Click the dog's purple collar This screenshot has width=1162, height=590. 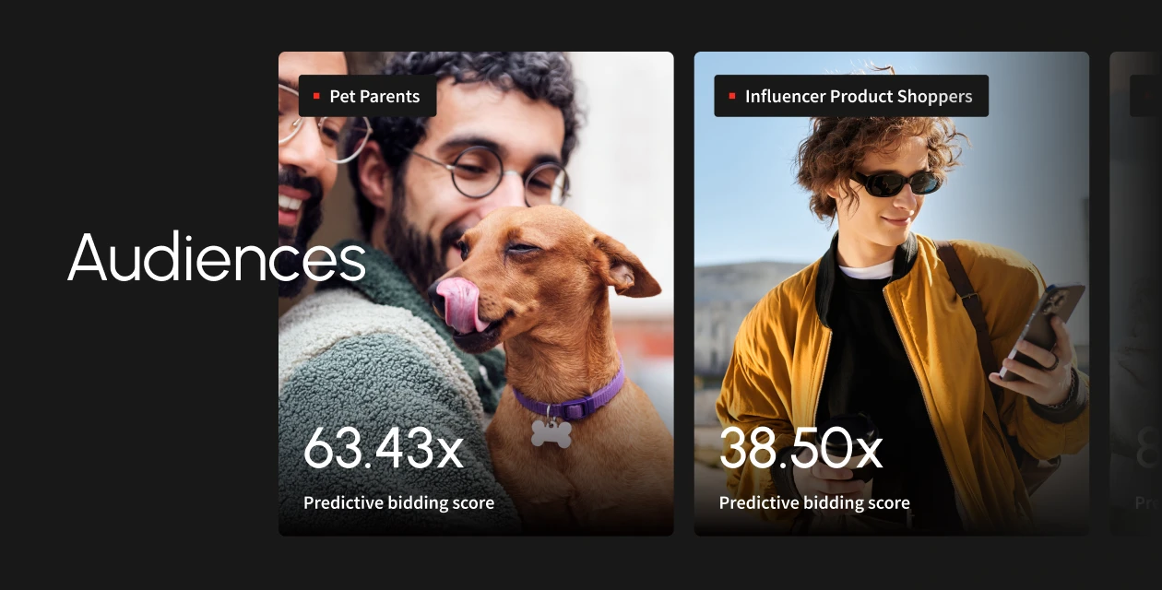[570, 396]
